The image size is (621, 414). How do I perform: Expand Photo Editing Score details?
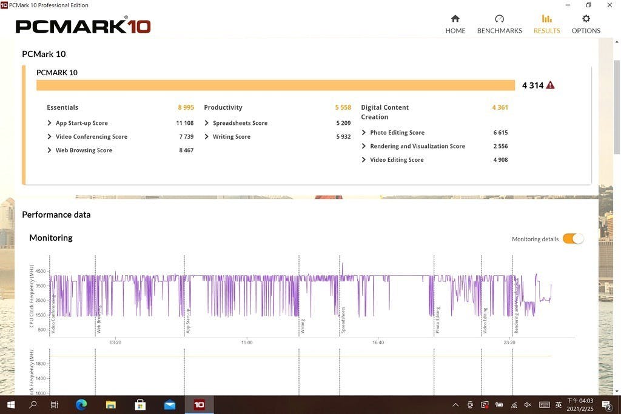pyautogui.click(x=364, y=133)
